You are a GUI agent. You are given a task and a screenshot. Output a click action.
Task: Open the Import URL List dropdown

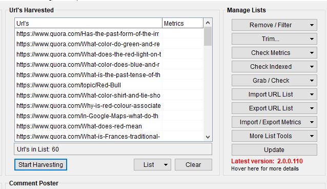tap(274, 94)
